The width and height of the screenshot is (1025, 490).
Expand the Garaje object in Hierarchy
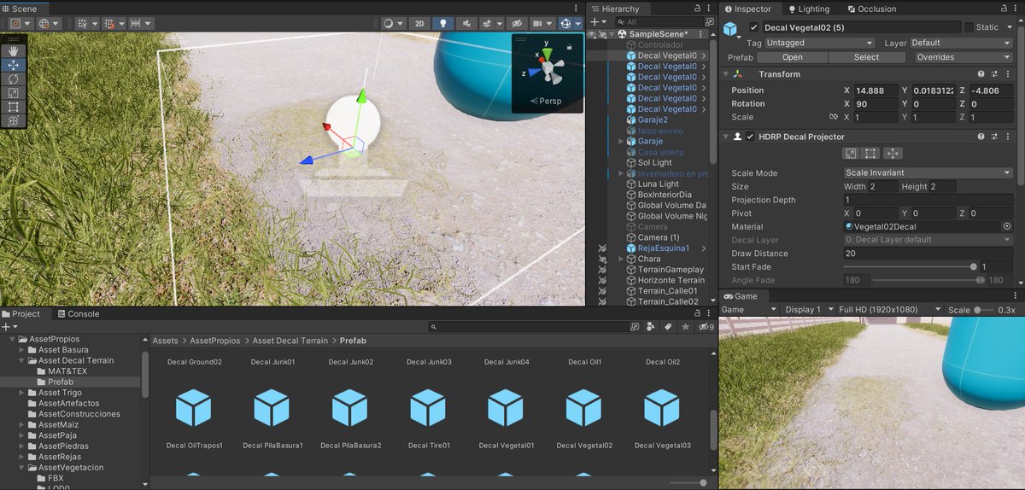pos(621,141)
